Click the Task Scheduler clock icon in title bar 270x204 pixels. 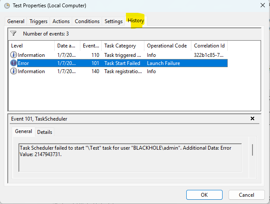pyautogui.click(x=7, y=6)
